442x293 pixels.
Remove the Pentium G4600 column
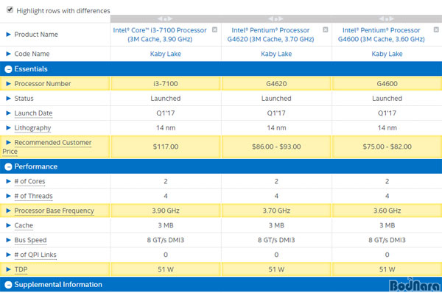click(x=436, y=29)
